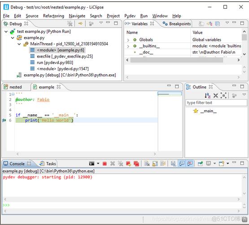
Task: Open the Project menu
Action: [113, 16]
